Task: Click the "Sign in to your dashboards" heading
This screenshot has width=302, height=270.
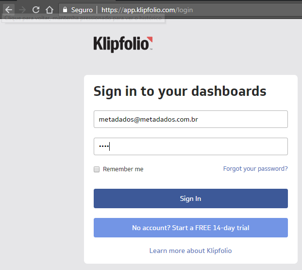Action: tap(180, 91)
